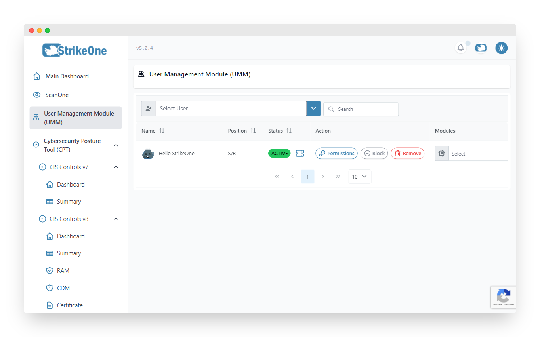Click the ticket icon next to ACTIVE status
Image resolution: width=540 pixels, height=337 pixels.
[x=300, y=153]
